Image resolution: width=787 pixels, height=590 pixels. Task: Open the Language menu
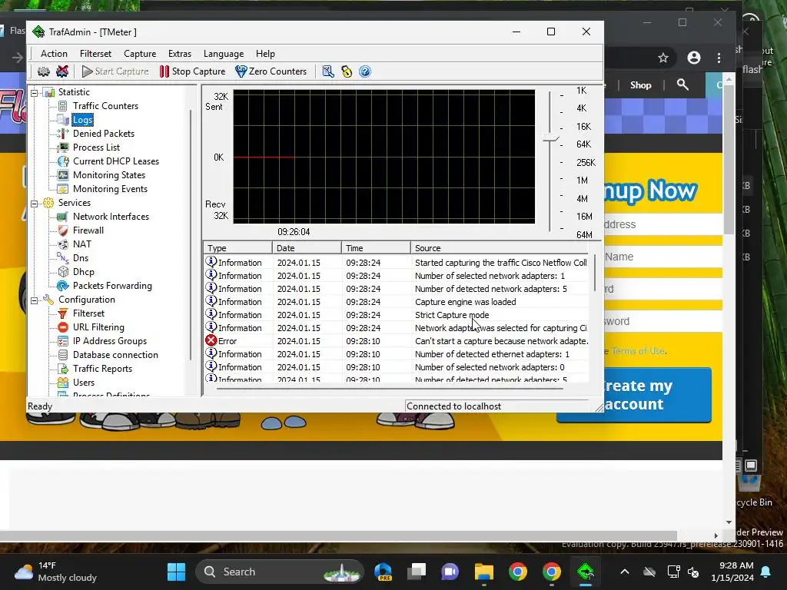coord(224,54)
